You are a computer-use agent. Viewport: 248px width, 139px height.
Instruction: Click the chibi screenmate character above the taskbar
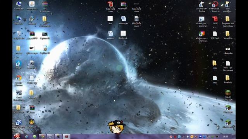click(116, 127)
